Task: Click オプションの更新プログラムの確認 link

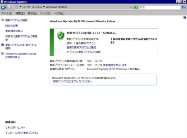Action: tap(84, 52)
